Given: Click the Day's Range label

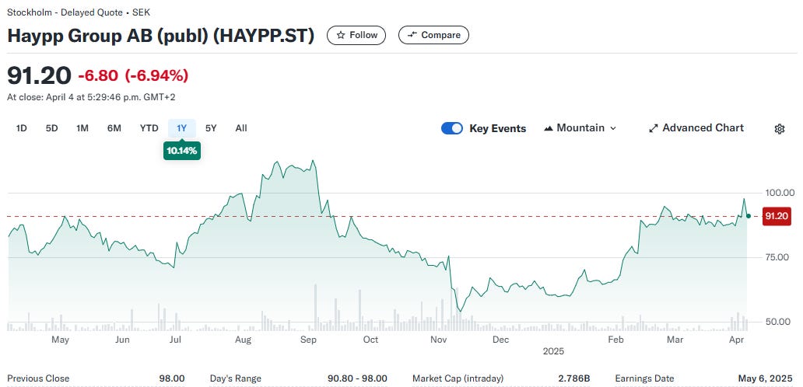Looking at the screenshot, I should 236,378.
